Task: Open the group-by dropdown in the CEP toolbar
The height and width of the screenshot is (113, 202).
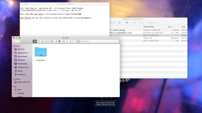Action: tap(53, 41)
